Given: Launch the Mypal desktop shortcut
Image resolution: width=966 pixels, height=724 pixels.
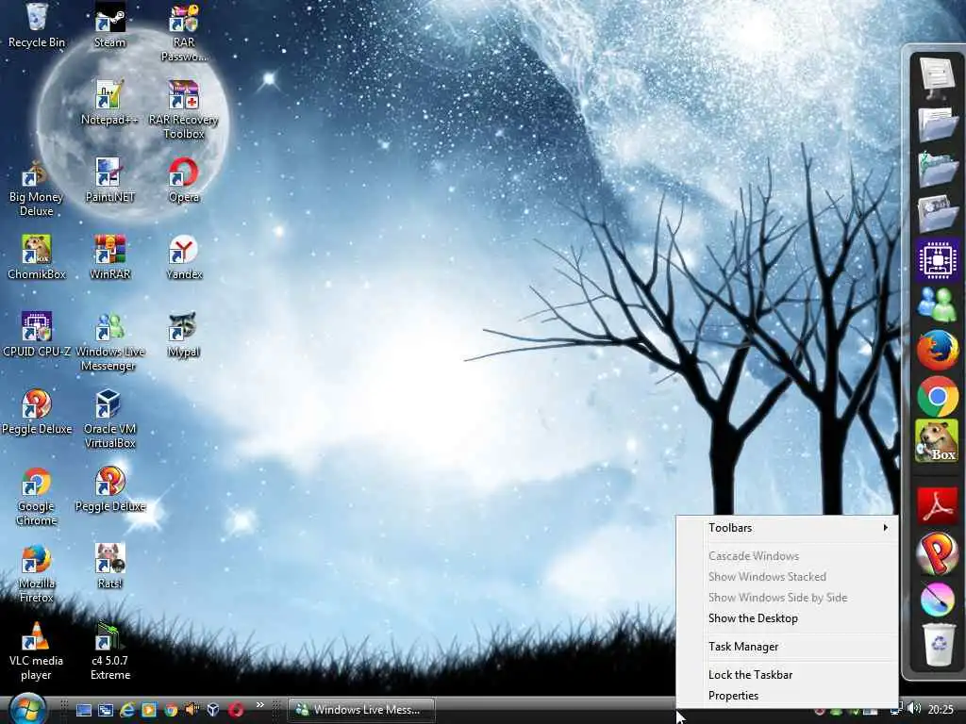Looking at the screenshot, I should 184,335.
